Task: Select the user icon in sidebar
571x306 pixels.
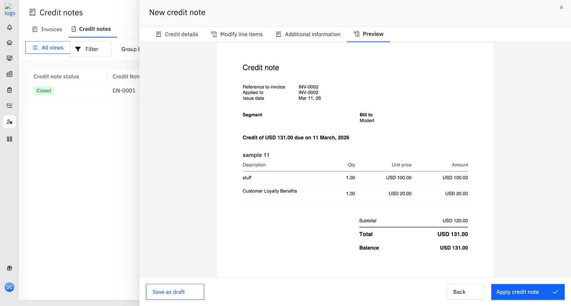Action: [10, 122]
